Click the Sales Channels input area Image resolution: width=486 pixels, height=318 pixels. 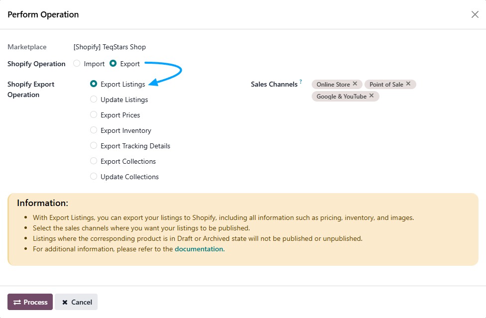coord(394,91)
